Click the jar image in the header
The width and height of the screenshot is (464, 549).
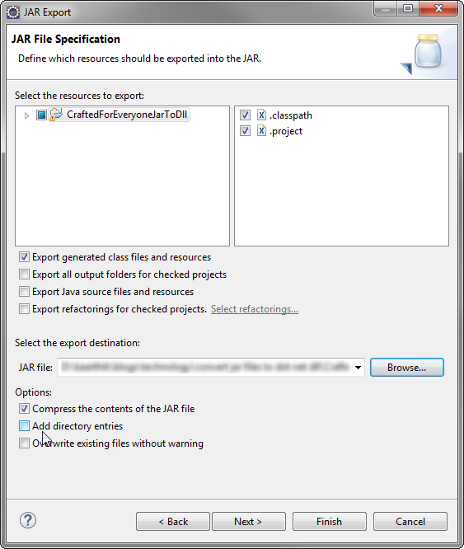427,51
